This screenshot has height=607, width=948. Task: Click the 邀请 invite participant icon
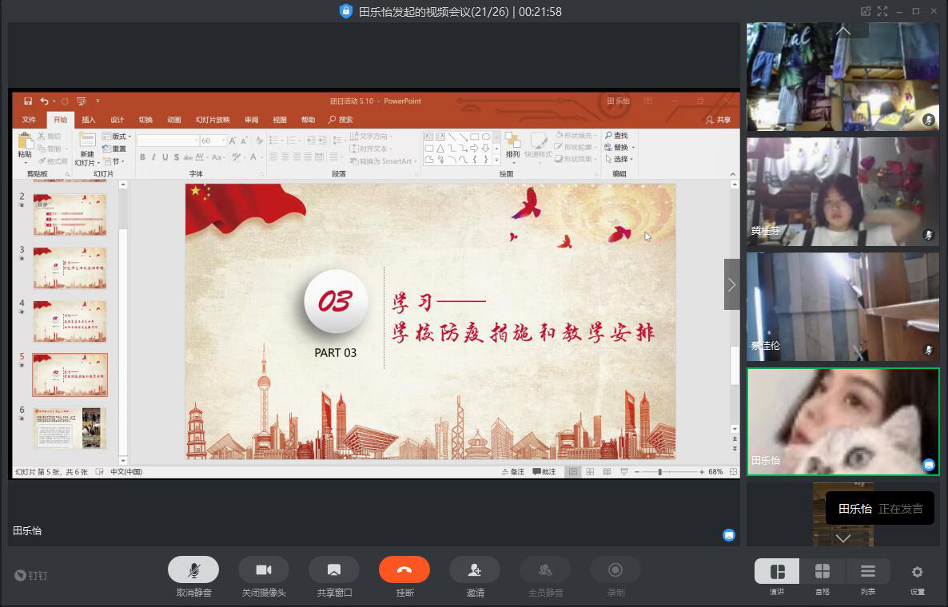tap(475, 569)
